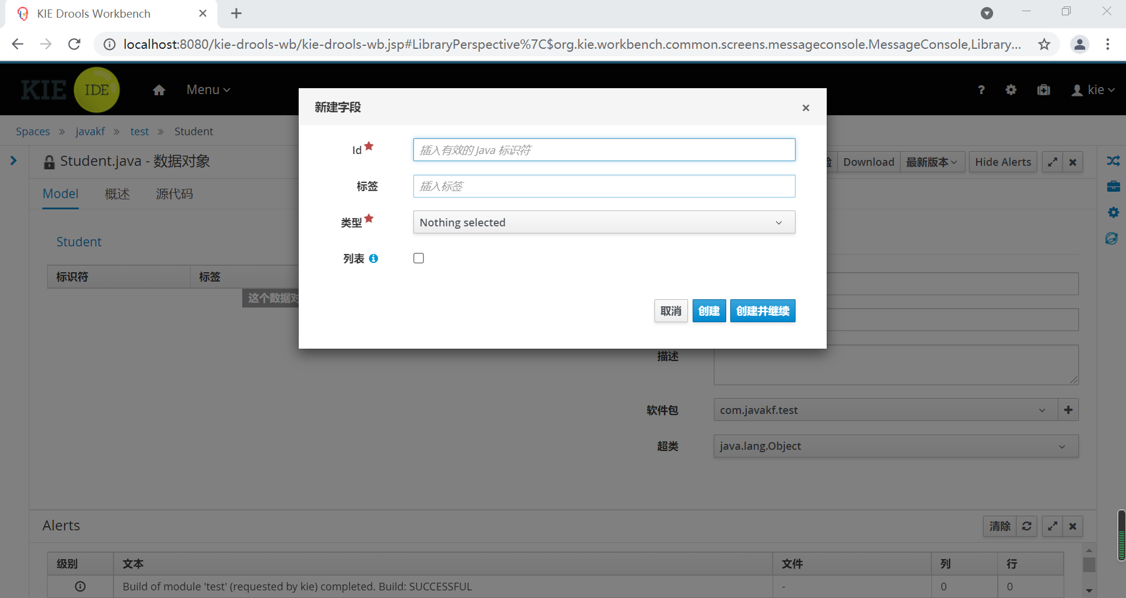Screen dimensions: 1126x598
Task: Click the 创建并继续 button
Action: [763, 311]
